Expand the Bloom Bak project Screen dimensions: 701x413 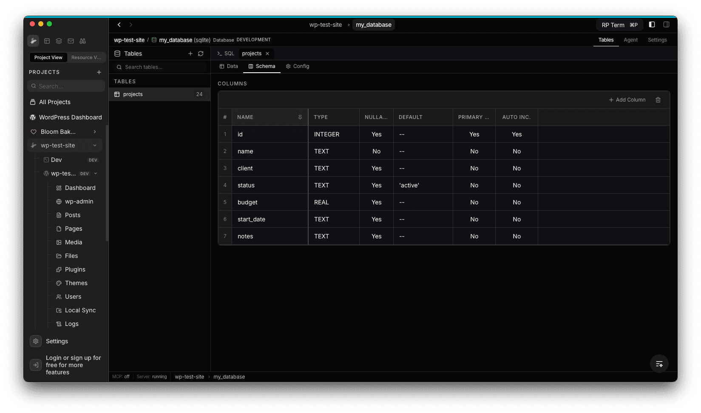click(x=95, y=132)
